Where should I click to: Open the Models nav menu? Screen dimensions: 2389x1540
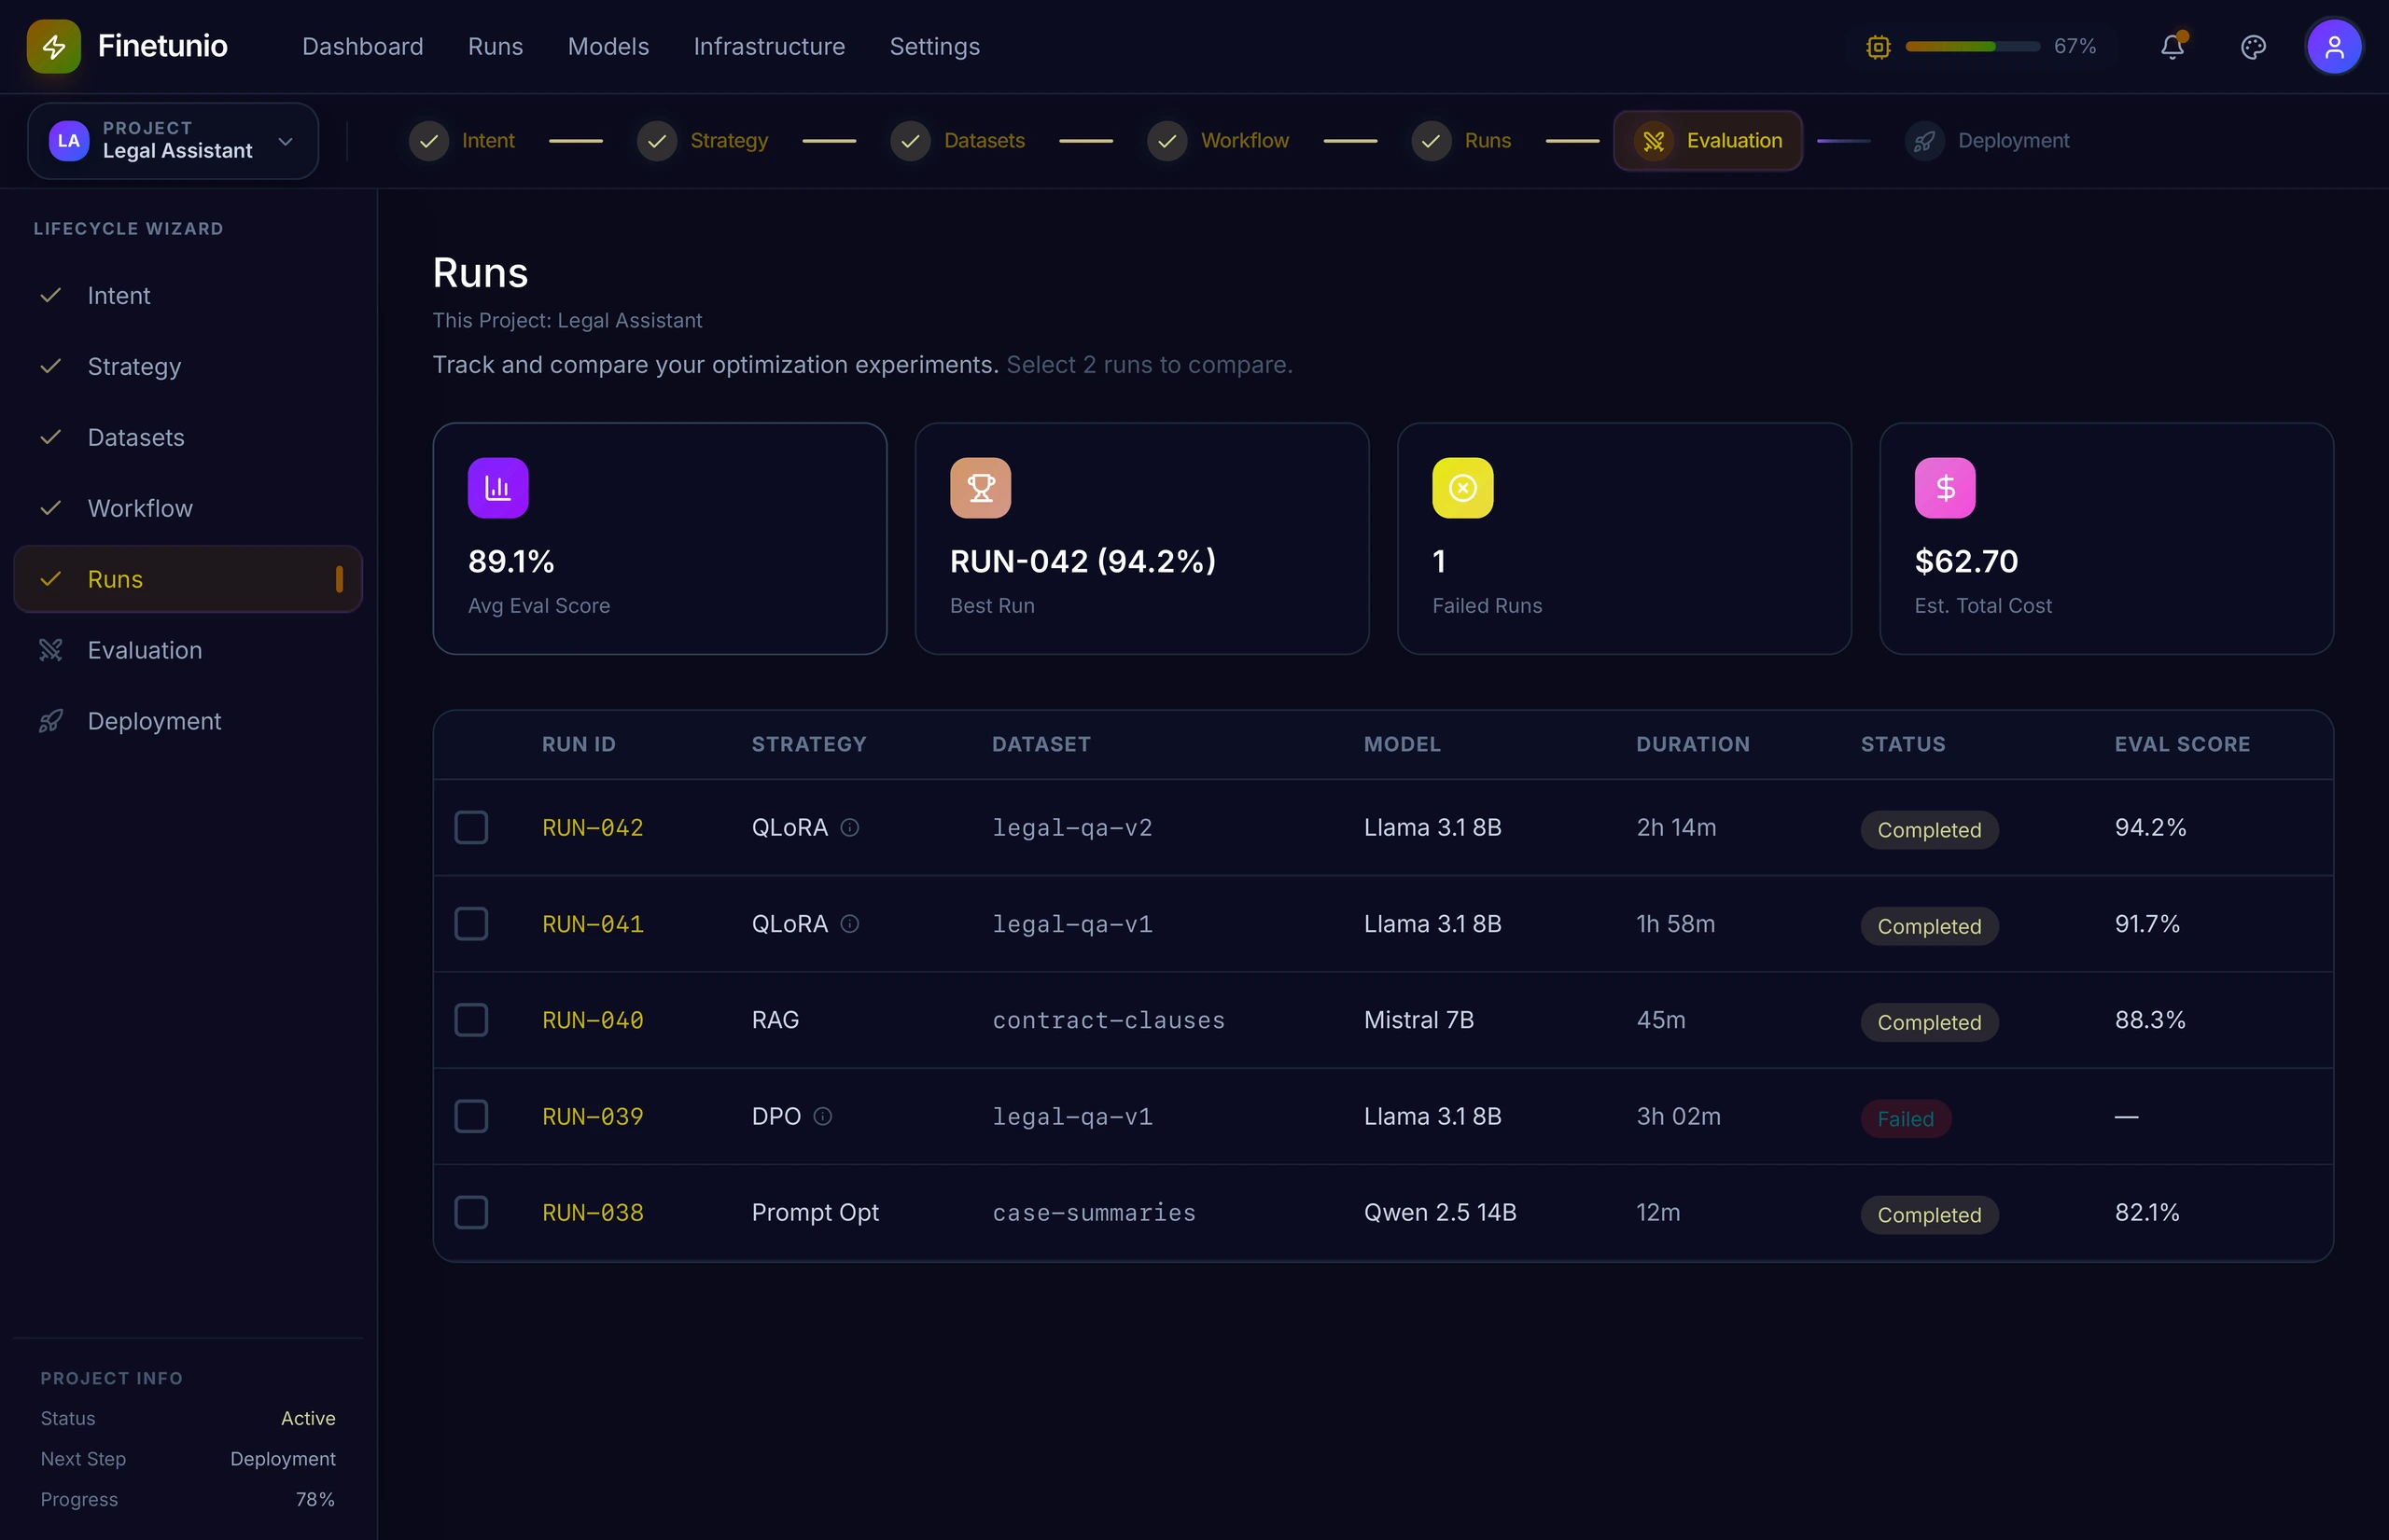pos(608,47)
